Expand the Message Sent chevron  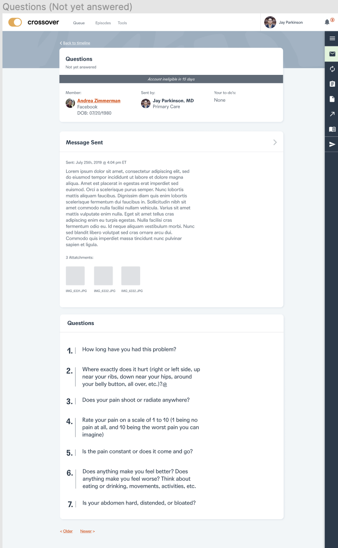pos(275,142)
